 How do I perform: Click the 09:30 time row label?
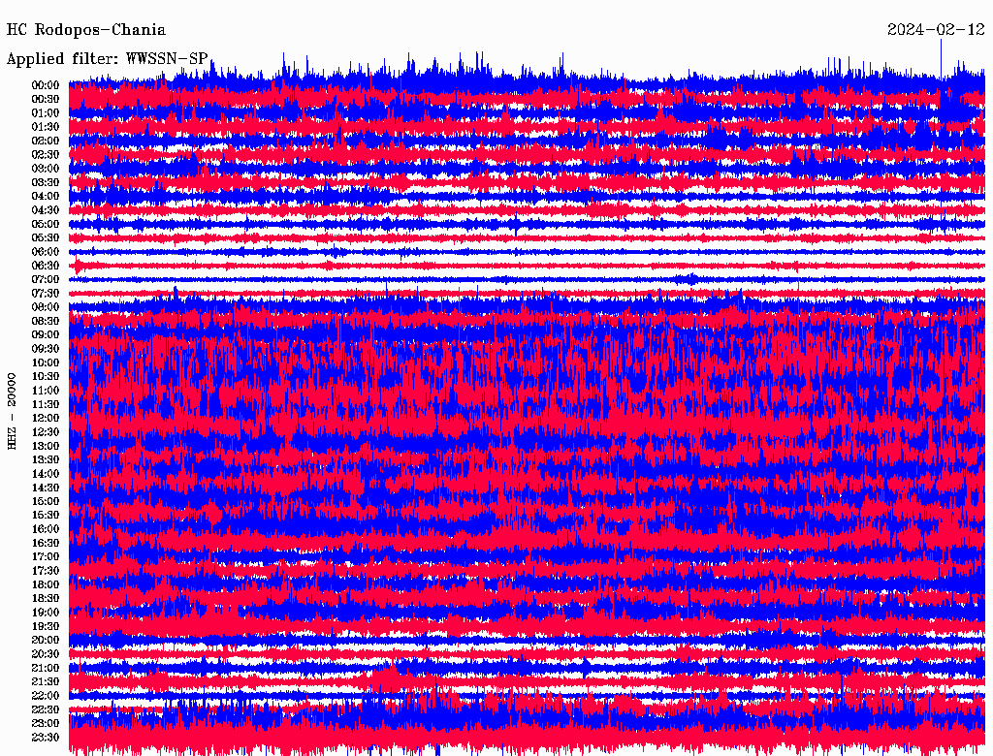point(46,349)
